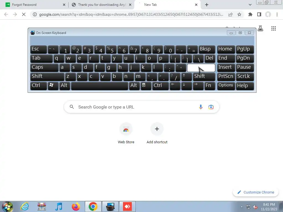Stop loading the page in Chrome
283x212 pixels.
[24, 14]
